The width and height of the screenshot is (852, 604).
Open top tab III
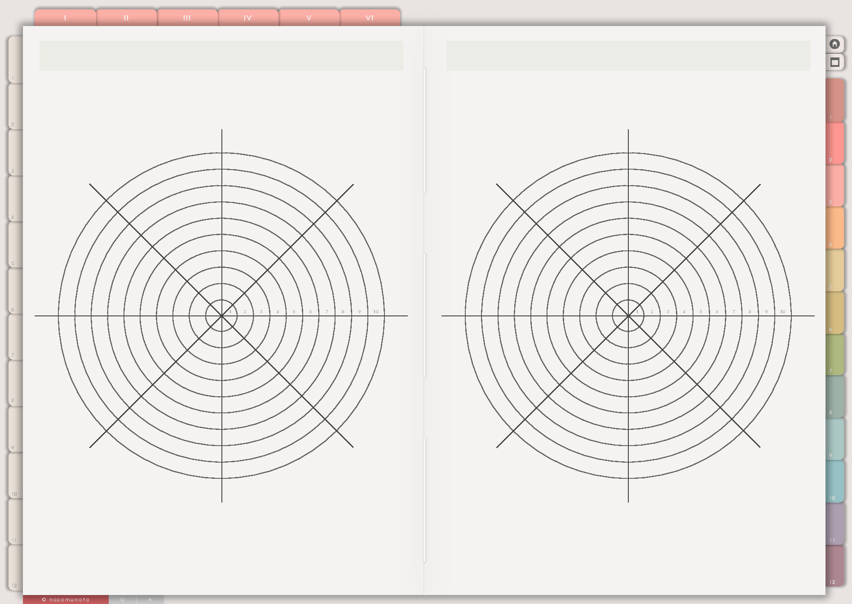pyautogui.click(x=187, y=18)
